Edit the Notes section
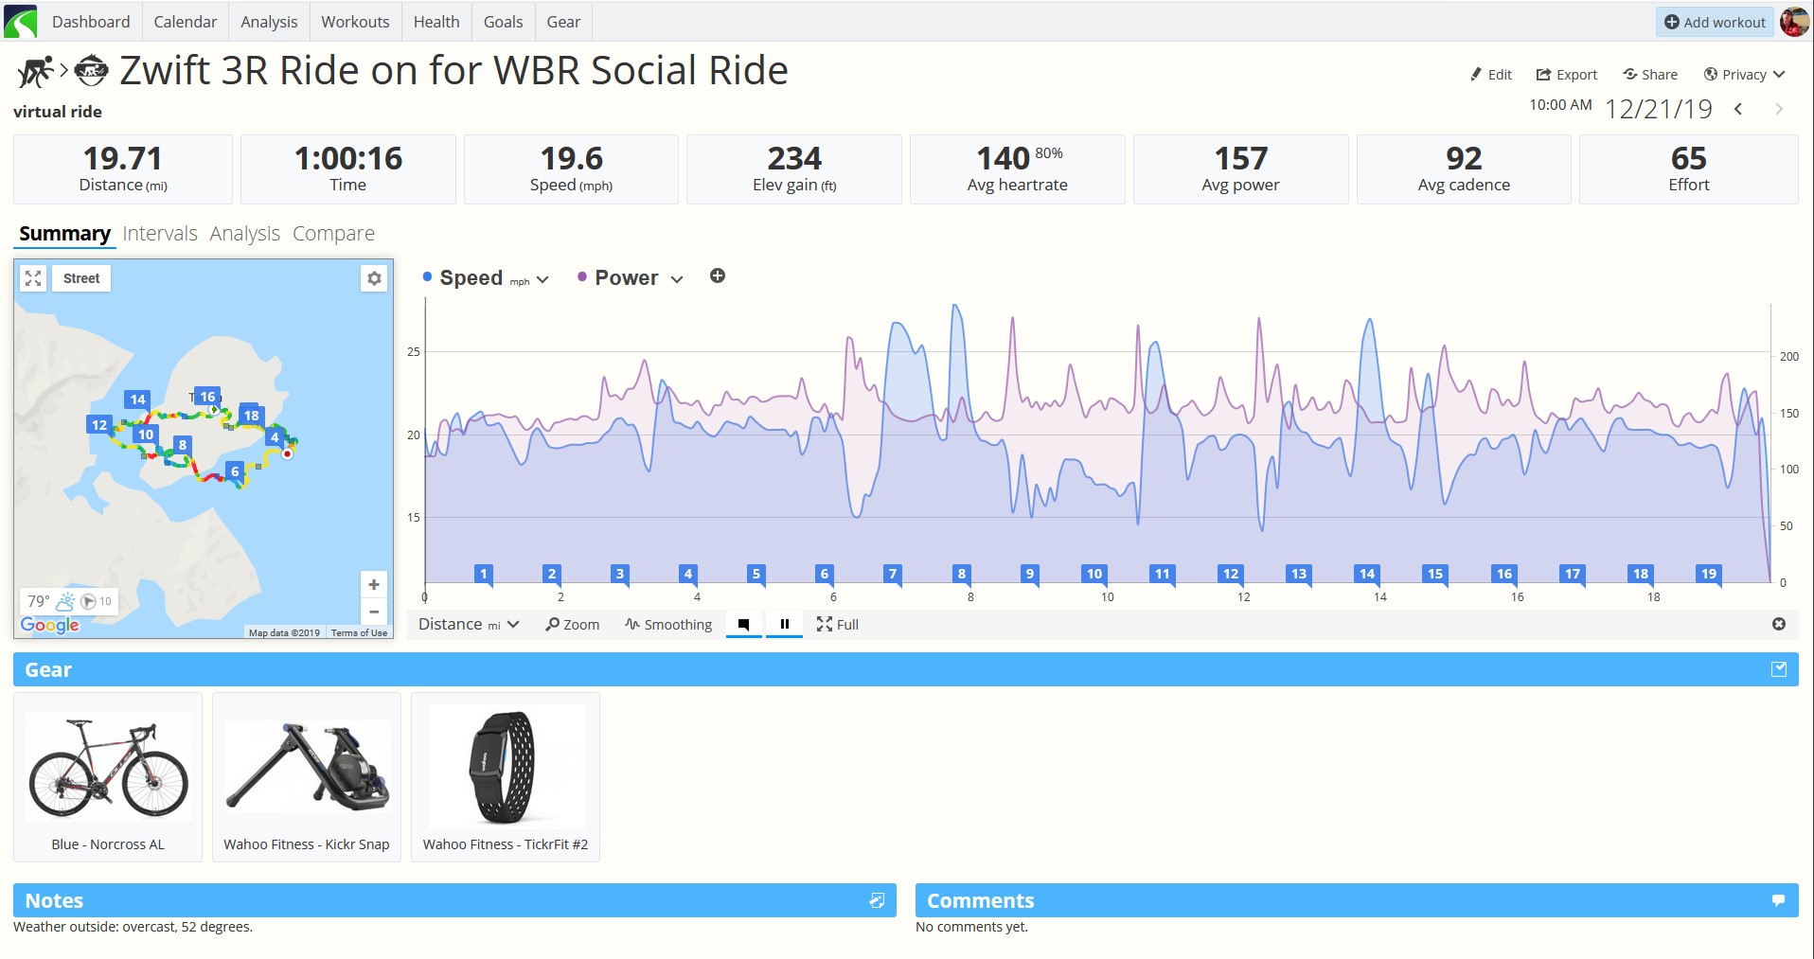This screenshot has height=959, width=1814. [877, 900]
